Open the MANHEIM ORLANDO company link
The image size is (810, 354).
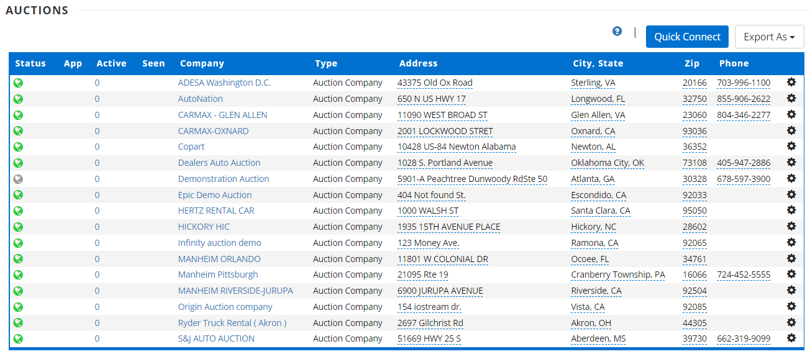[x=219, y=259]
